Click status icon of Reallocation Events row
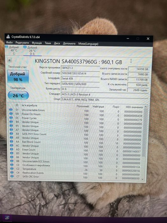This screenshot has height=223, width=167. pos(12,172)
